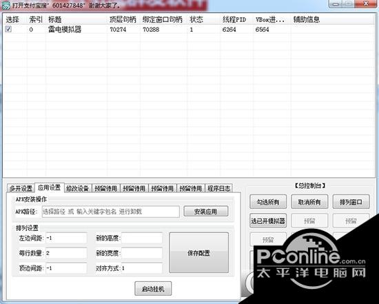The image size is (379, 304).
Task: Click the 勾选所有 button
Action: click(268, 202)
